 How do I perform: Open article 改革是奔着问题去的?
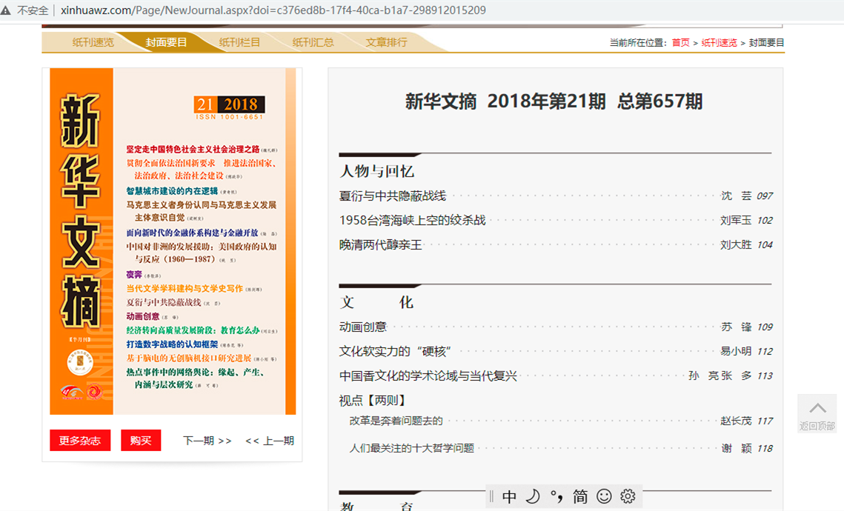396,421
